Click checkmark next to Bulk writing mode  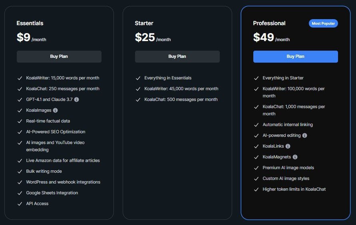pyautogui.click(x=20, y=172)
